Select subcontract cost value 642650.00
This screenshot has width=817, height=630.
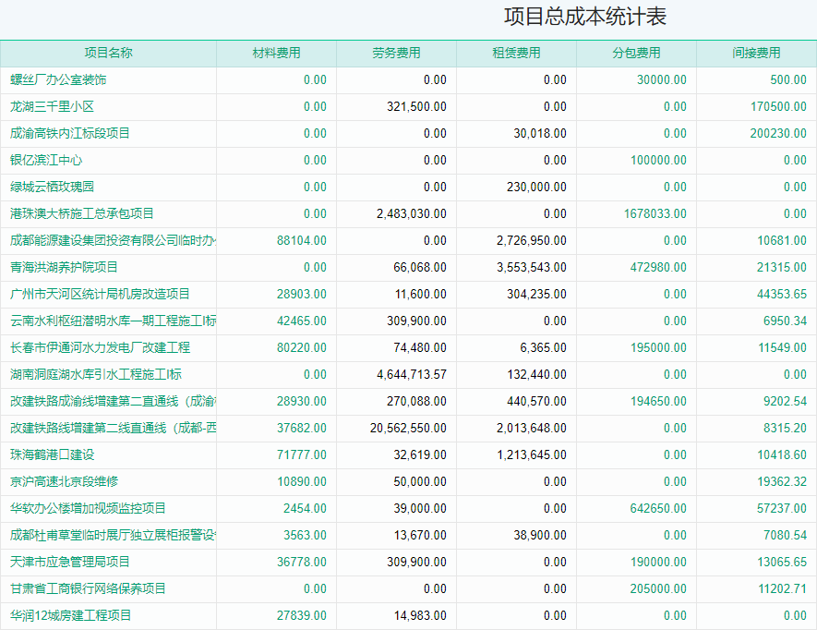[658, 508]
